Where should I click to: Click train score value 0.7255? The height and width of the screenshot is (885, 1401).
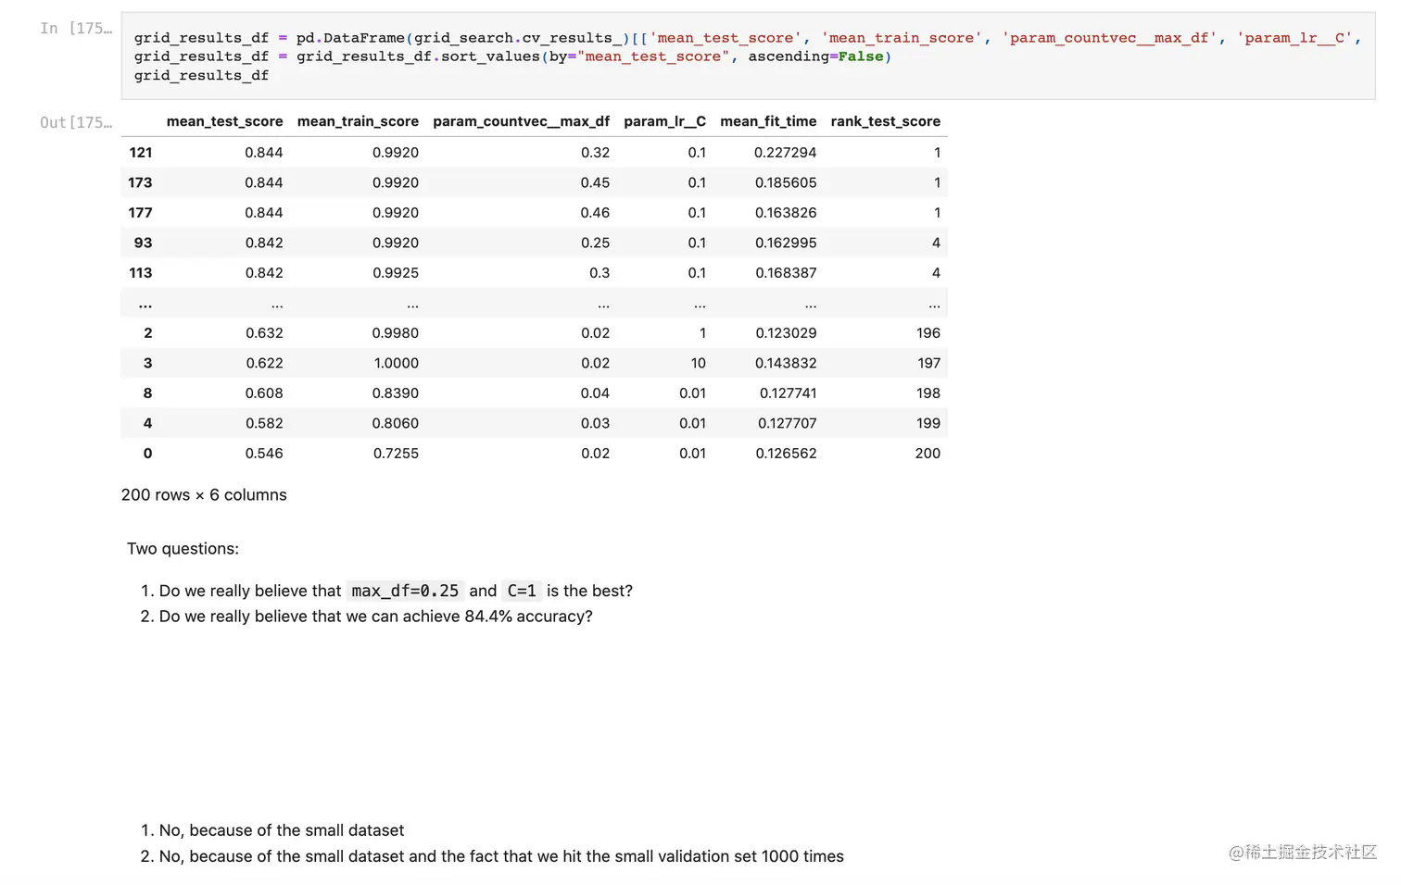tap(396, 454)
